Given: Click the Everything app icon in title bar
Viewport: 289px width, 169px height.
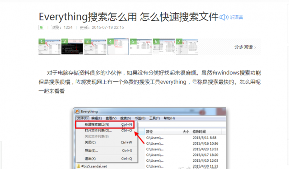Looking at the screenshot, I should click(77, 112).
